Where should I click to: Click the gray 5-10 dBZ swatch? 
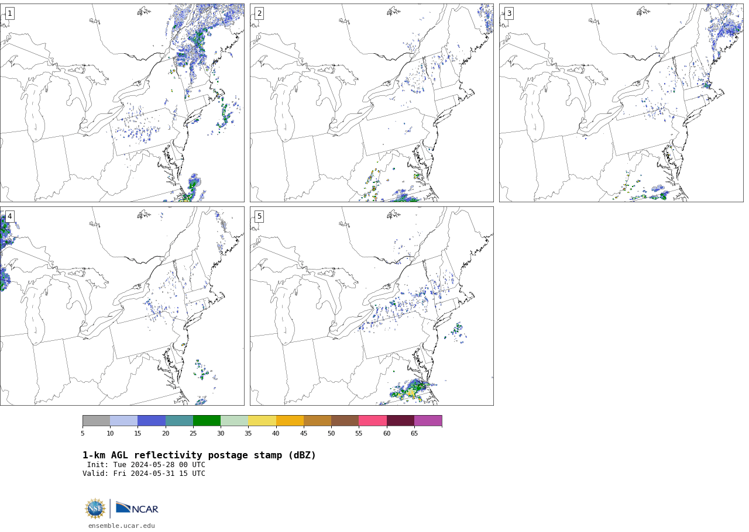96,421
